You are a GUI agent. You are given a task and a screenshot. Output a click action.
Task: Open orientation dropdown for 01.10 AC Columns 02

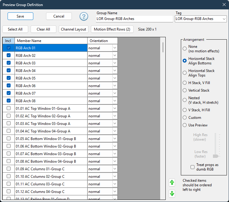(x=115, y=176)
